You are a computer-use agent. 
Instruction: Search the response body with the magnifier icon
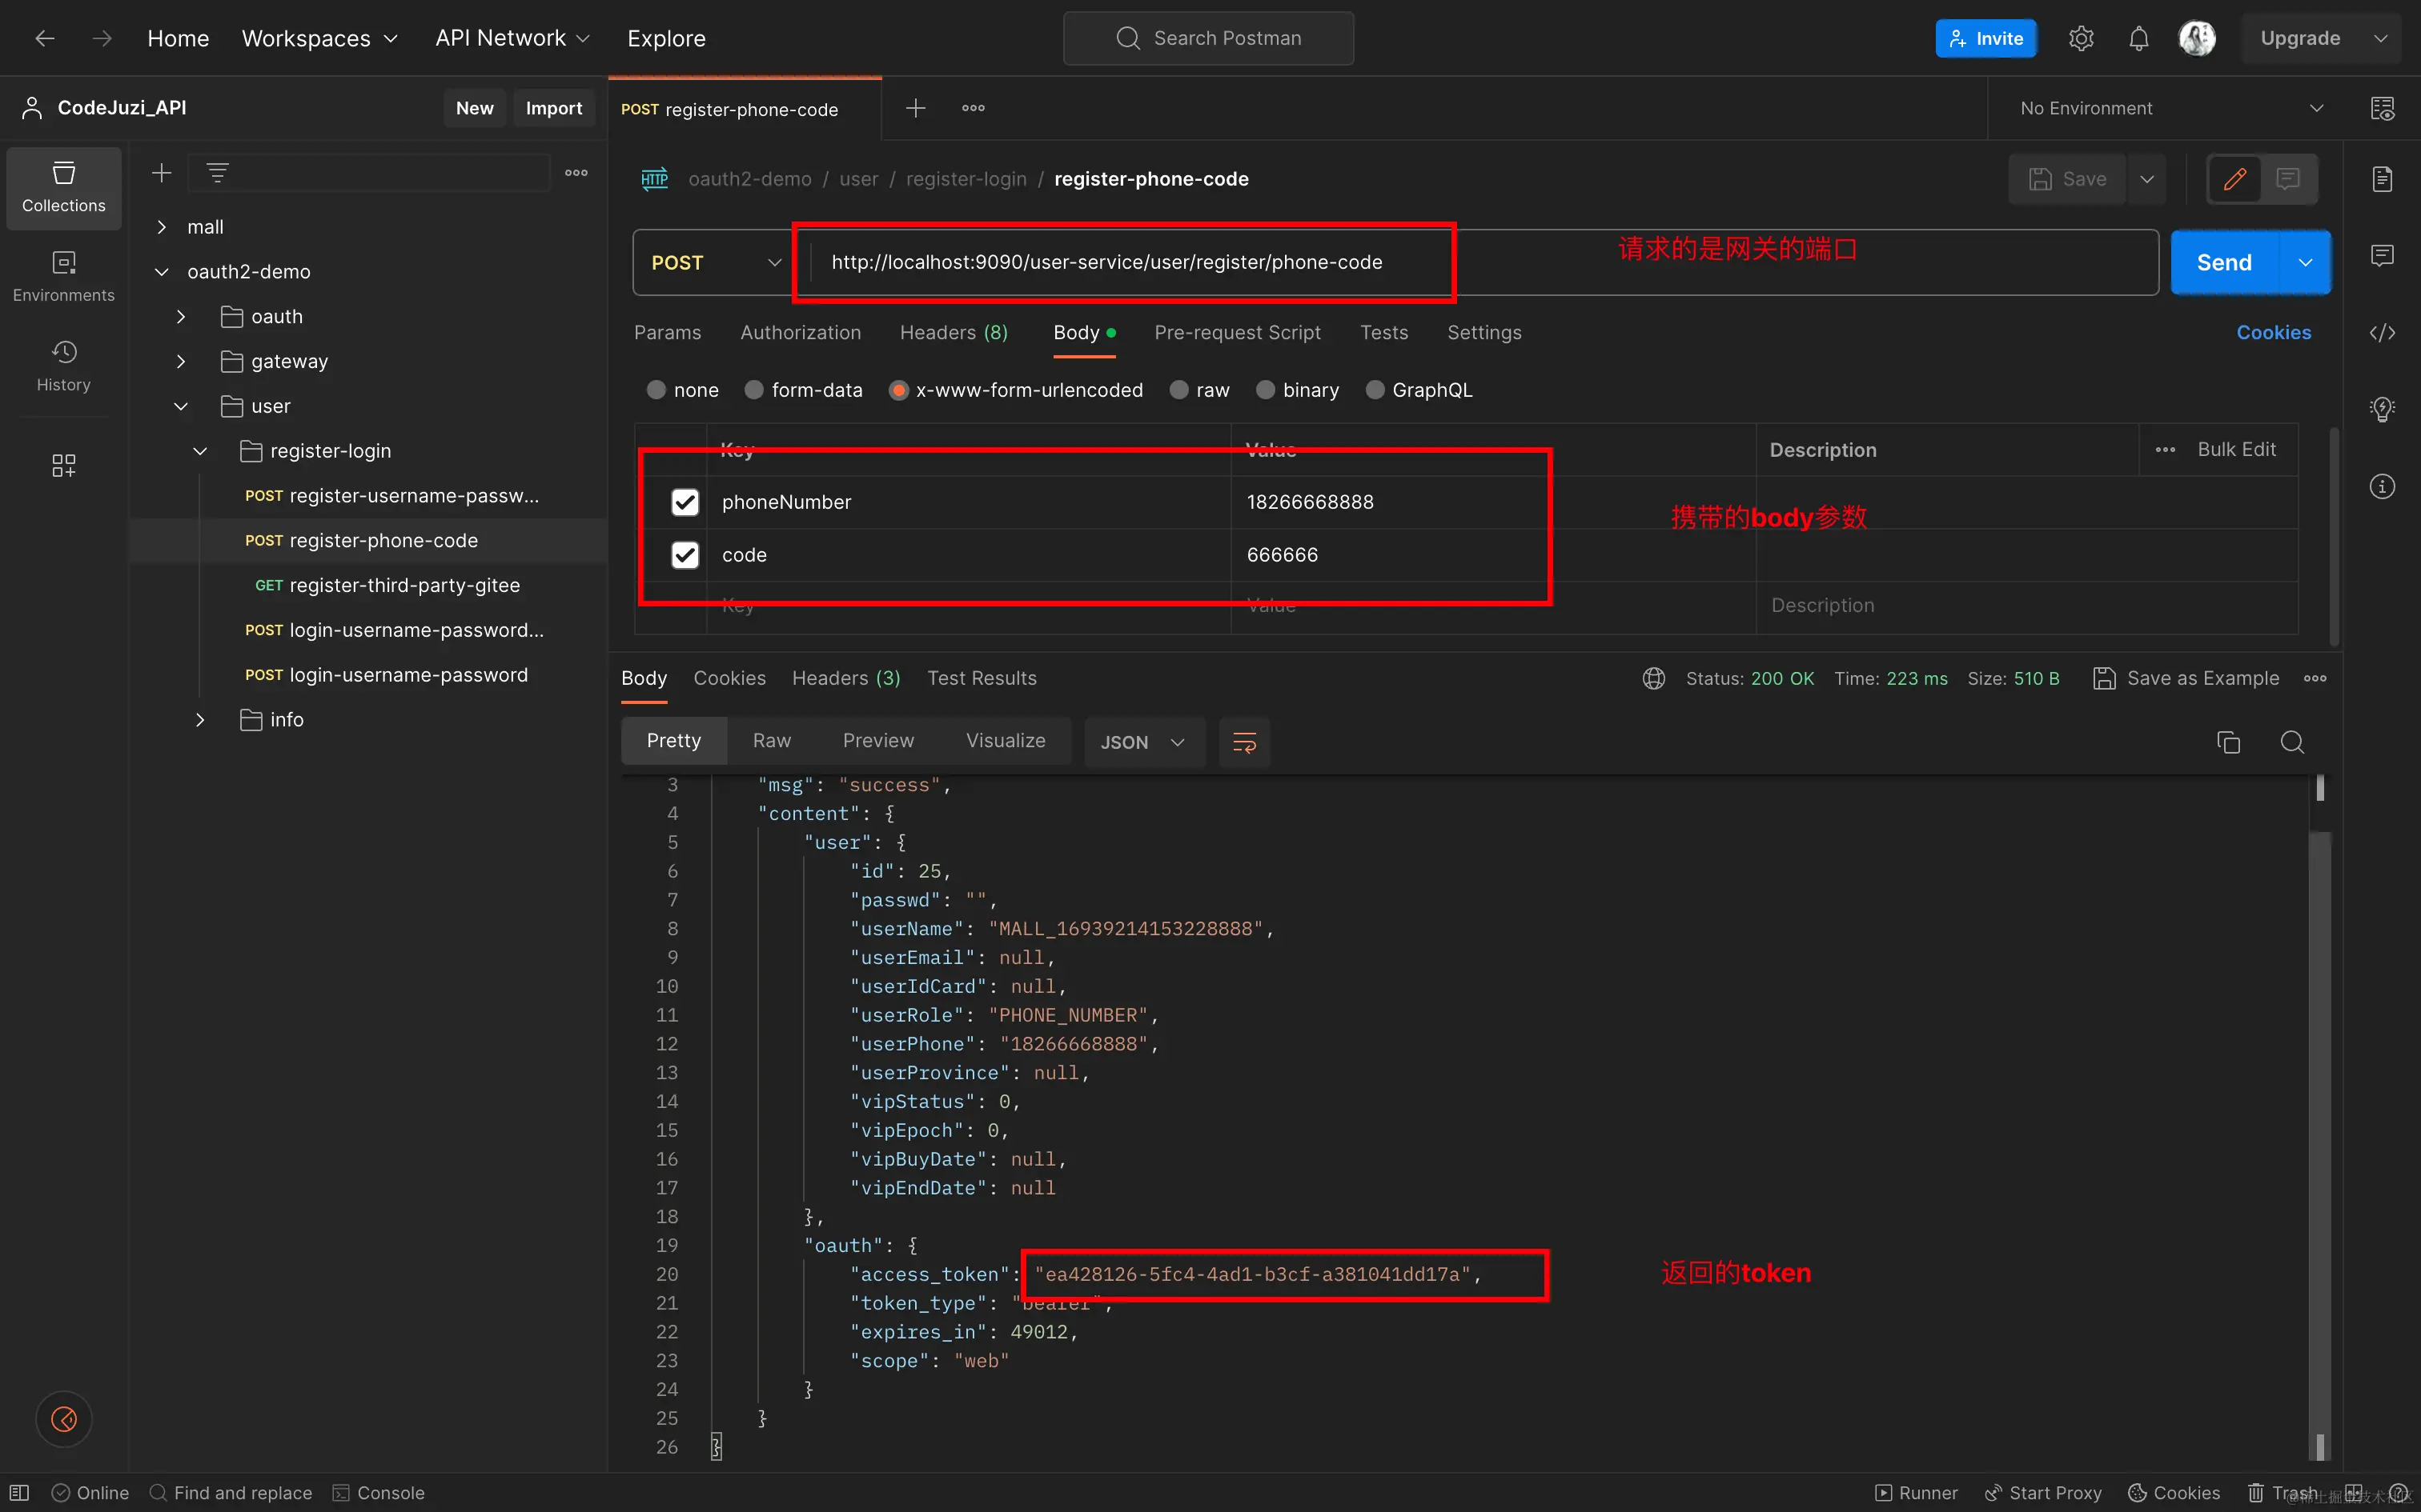(2292, 742)
